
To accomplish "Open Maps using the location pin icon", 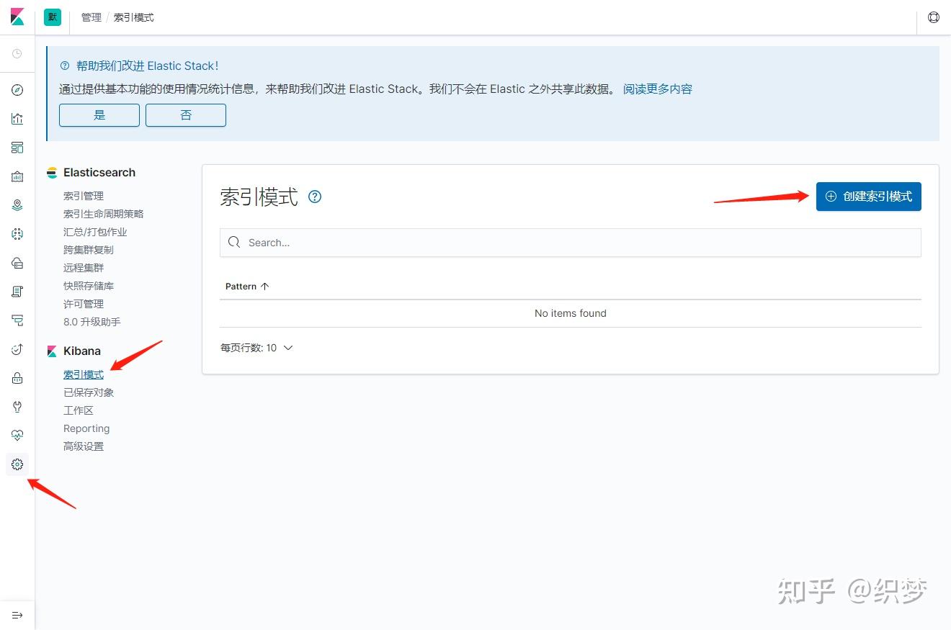I will point(17,204).
